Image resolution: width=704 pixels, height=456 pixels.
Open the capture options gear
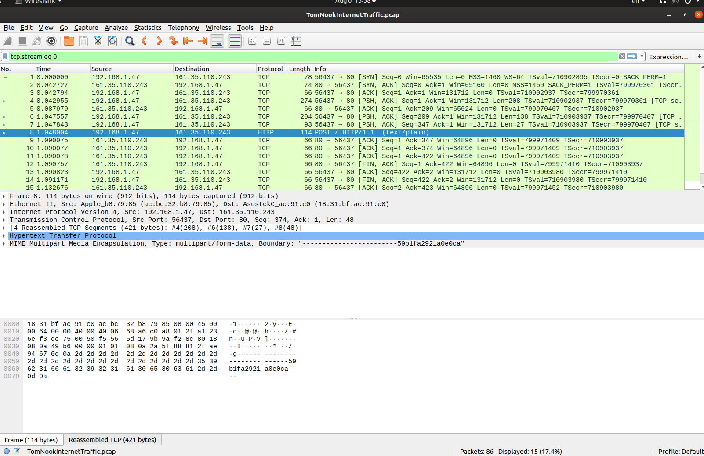point(51,41)
